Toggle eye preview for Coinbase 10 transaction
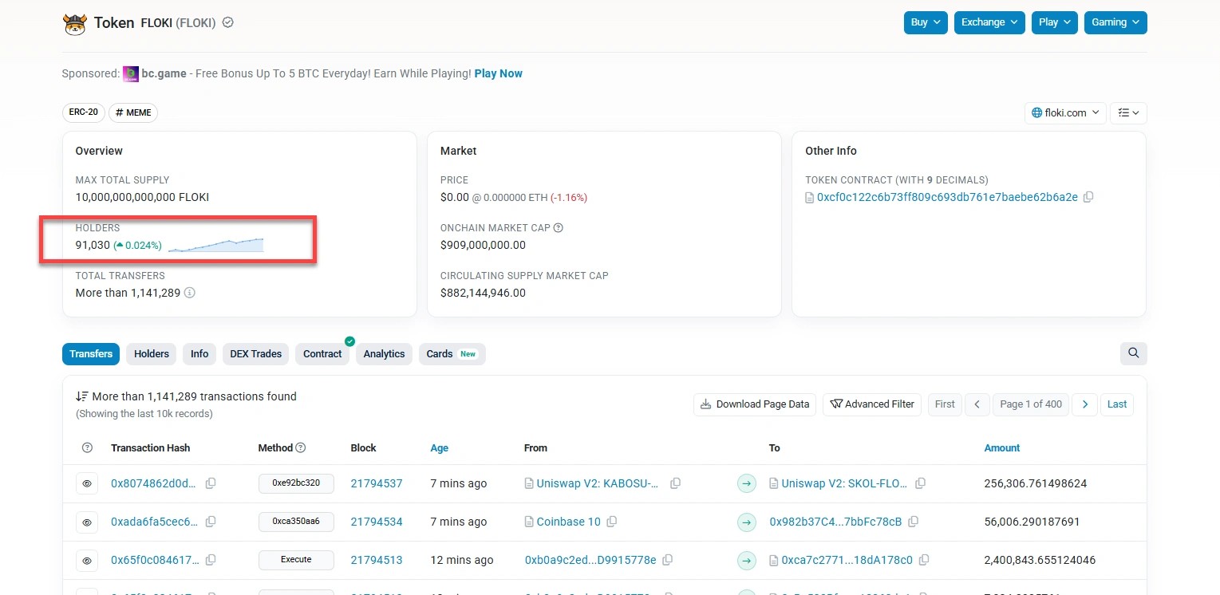Viewport: 1220px width, 595px height. click(x=87, y=522)
